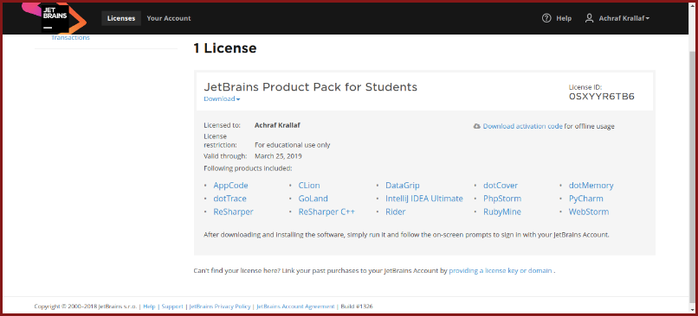Click Download activation code link

tap(522, 126)
